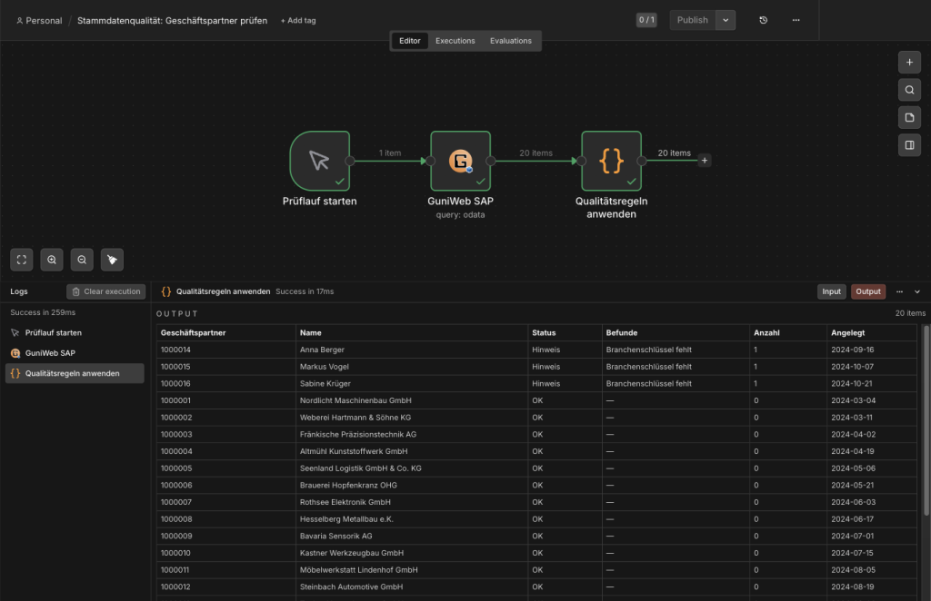Select Qualitätsregeln anwenden in logs list
931x601 pixels.
[x=75, y=373]
